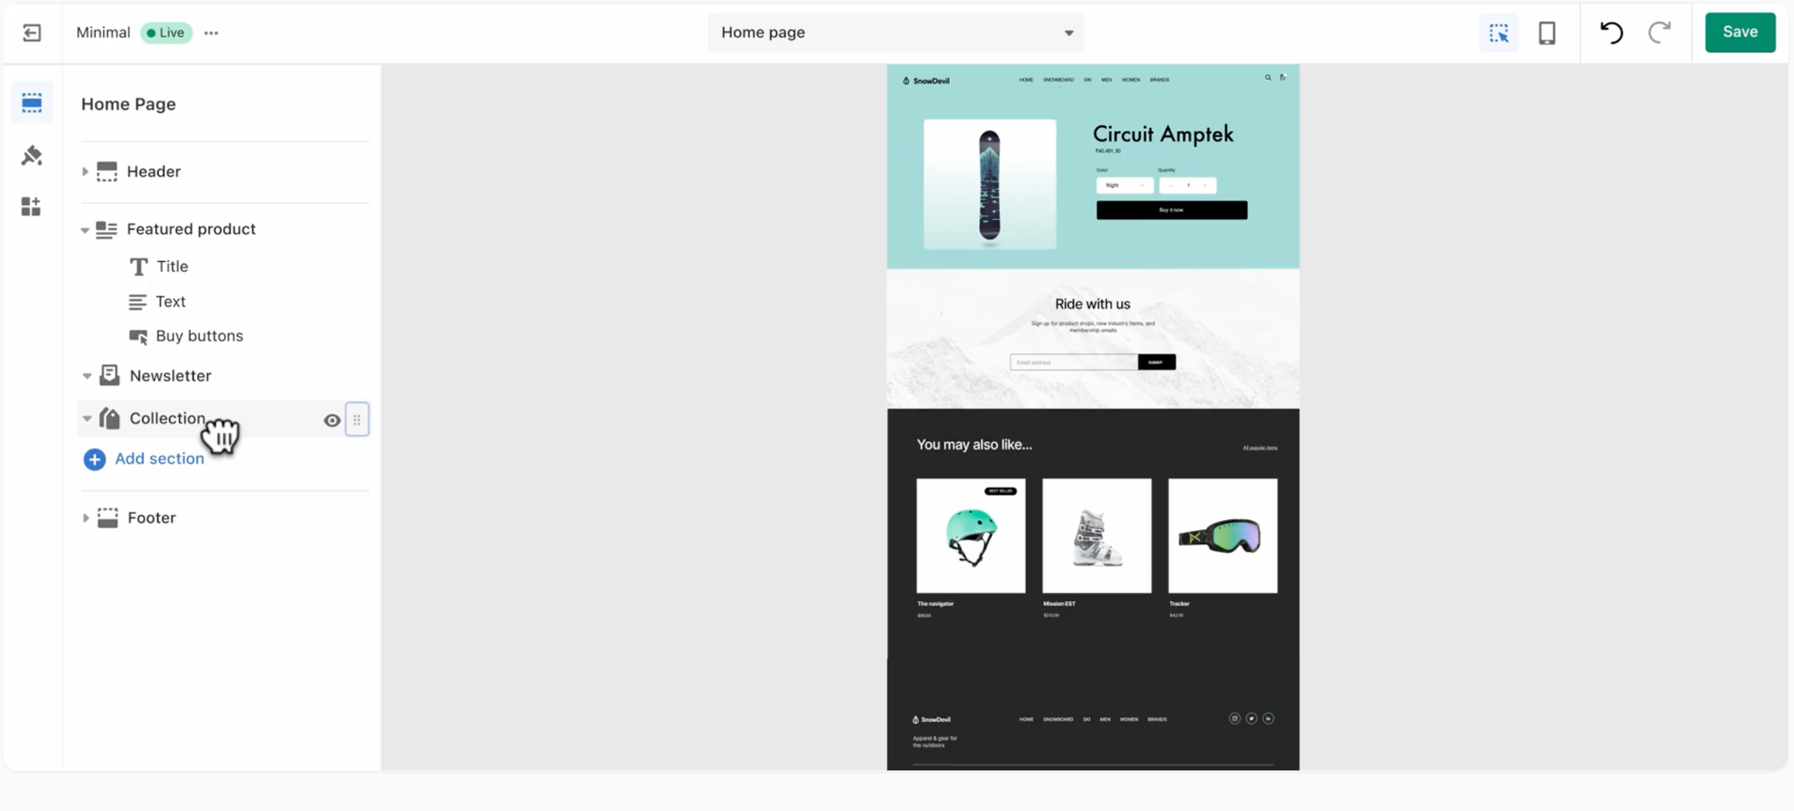Click the undo arrow
This screenshot has height=811, width=1794.
coord(1611,32)
